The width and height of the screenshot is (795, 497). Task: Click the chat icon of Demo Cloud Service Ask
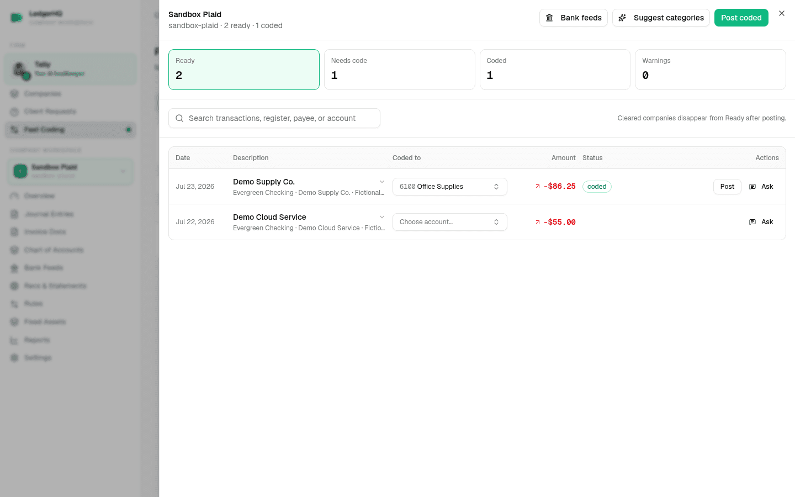click(752, 222)
